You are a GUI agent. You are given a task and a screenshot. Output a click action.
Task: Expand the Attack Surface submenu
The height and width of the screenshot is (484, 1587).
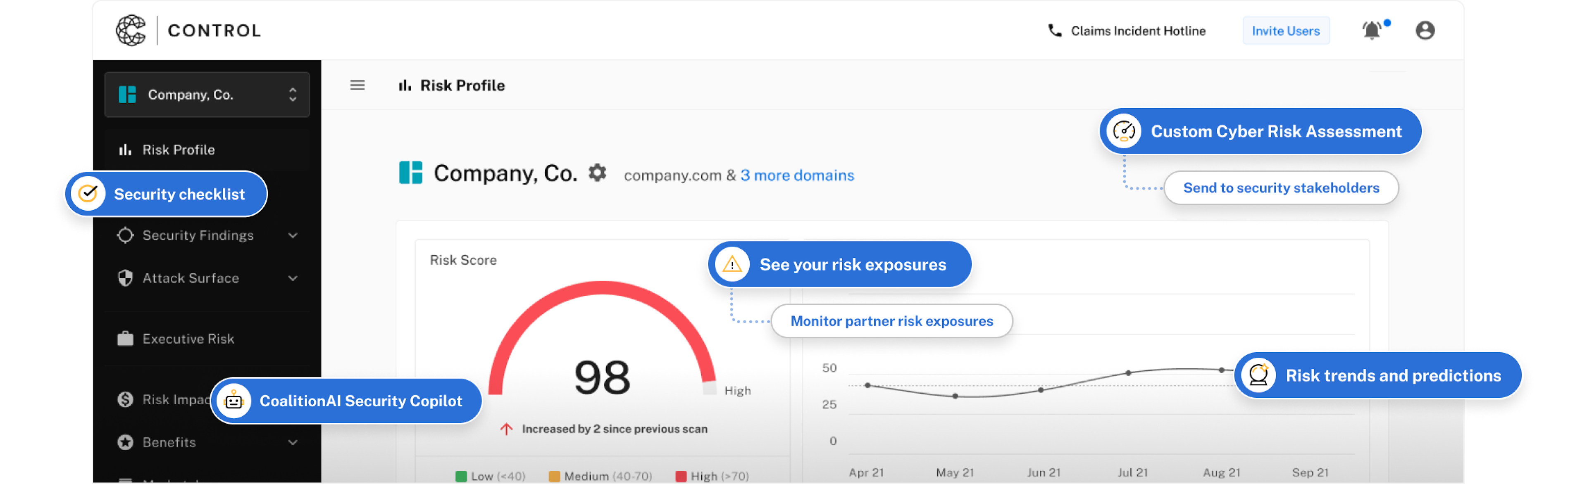[293, 278]
